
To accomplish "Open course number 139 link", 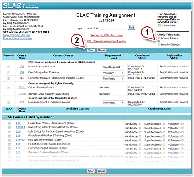I will coord(21,102).
